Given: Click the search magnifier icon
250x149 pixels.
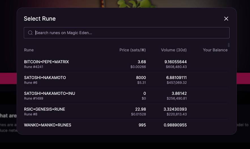Looking at the screenshot, I should click(30, 33).
